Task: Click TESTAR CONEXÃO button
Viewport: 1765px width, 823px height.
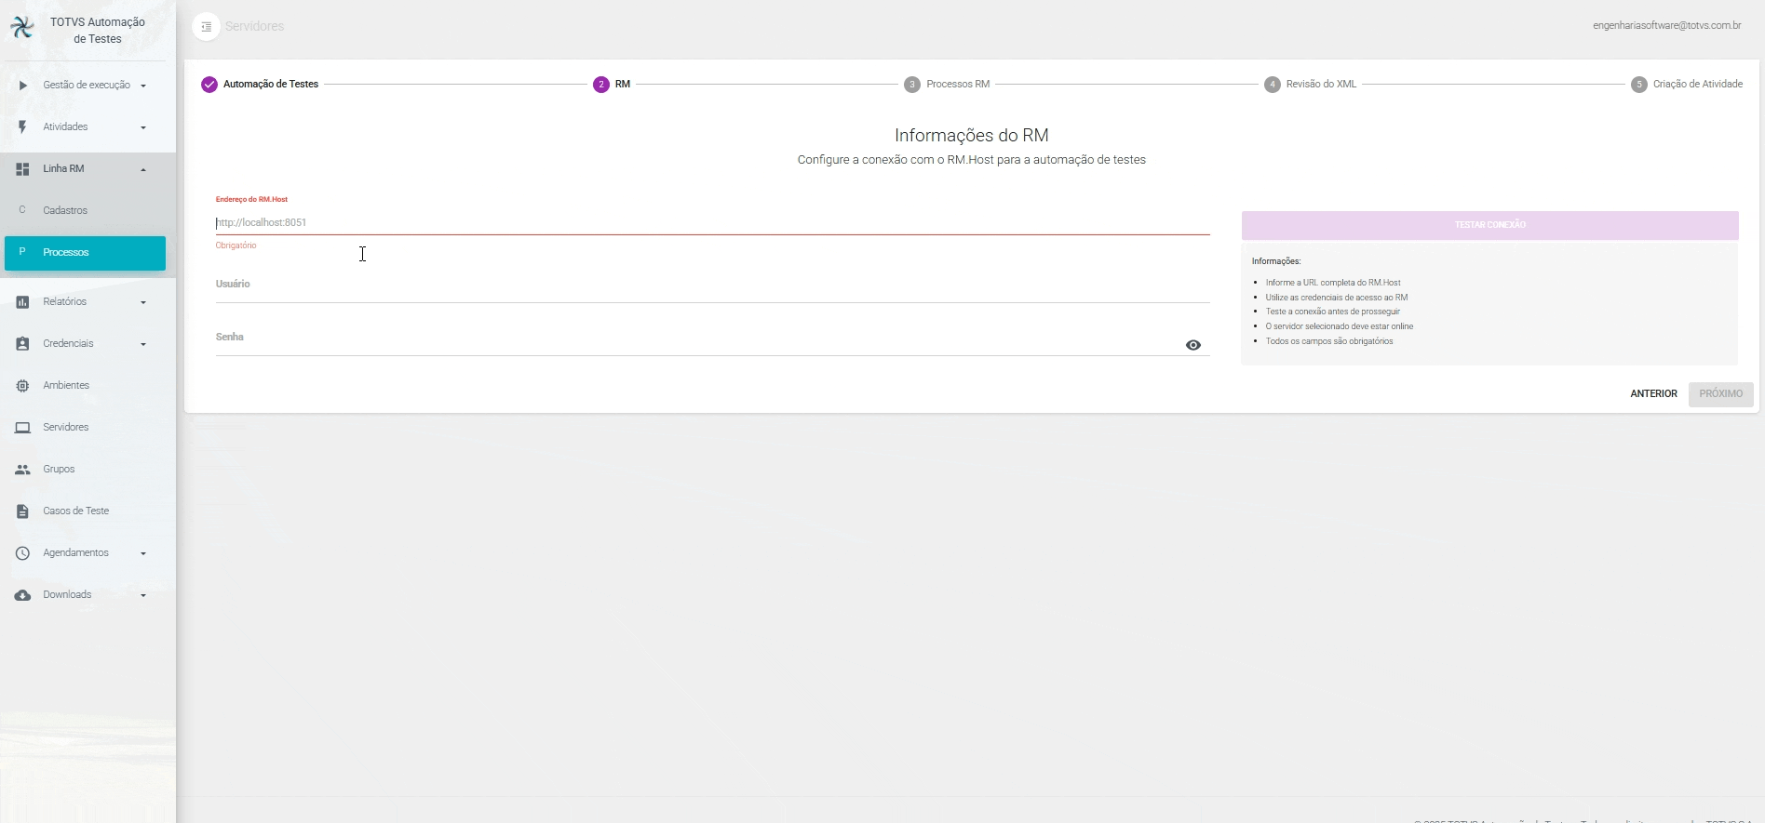Action: pos(1489,225)
